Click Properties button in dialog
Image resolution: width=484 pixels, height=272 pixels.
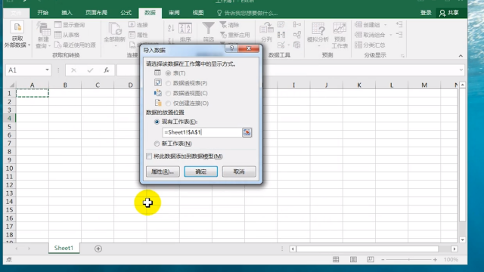[x=163, y=172]
